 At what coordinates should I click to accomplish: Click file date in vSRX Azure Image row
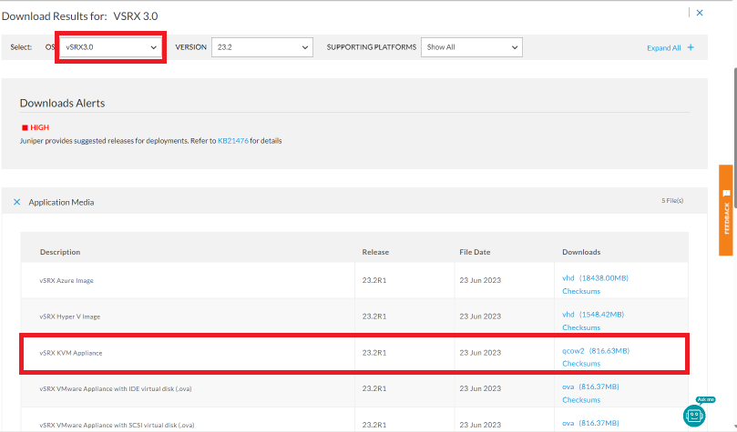click(480, 280)
